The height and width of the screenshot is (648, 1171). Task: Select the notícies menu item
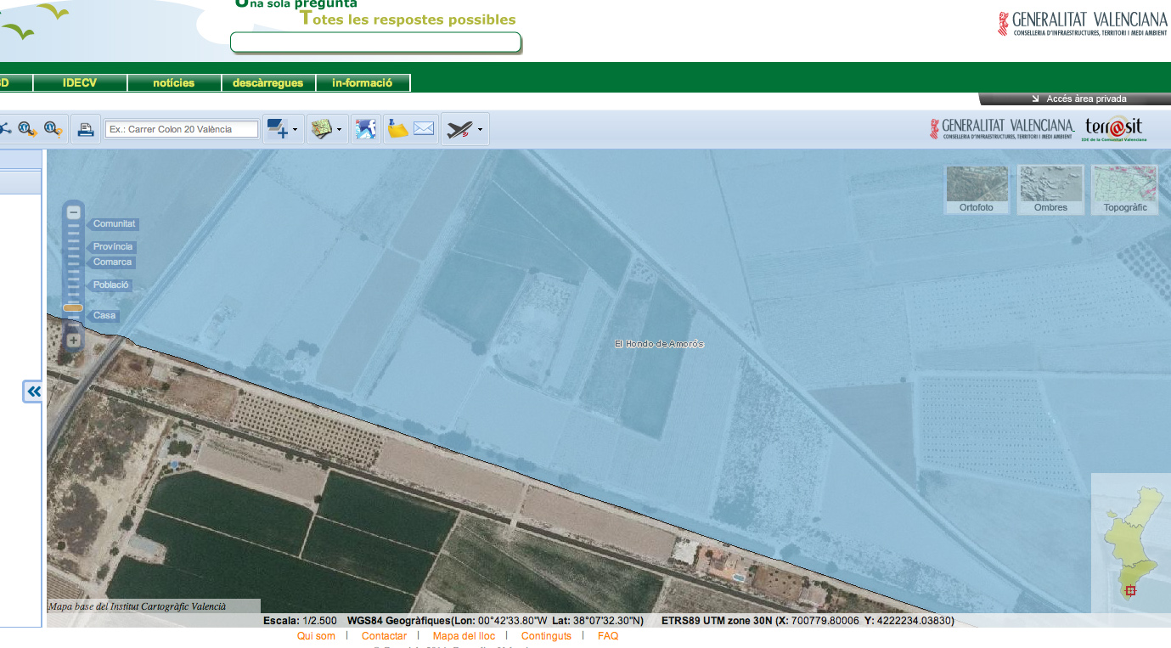click(x=173, y=83)
